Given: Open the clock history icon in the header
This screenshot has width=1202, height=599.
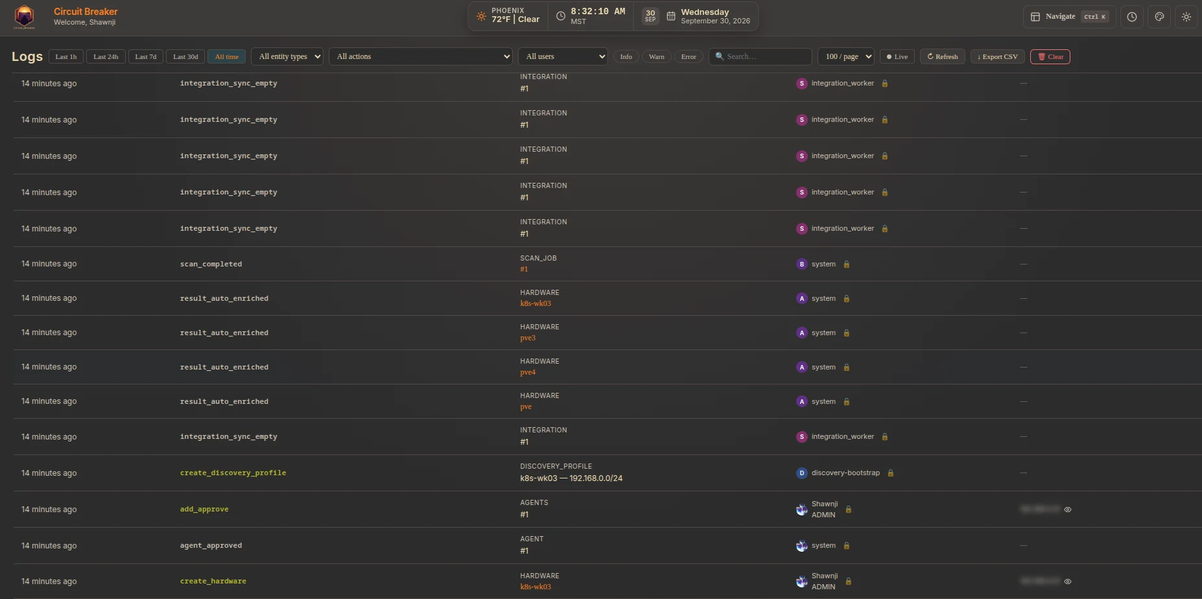Looking at the screenshot, I should point(1132,17).
